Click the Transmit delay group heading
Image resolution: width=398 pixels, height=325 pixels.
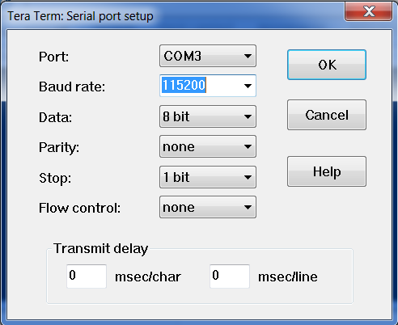point(100,248)
